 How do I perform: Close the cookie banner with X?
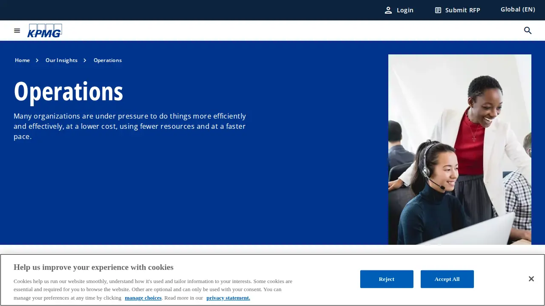[x=531, y=279]
